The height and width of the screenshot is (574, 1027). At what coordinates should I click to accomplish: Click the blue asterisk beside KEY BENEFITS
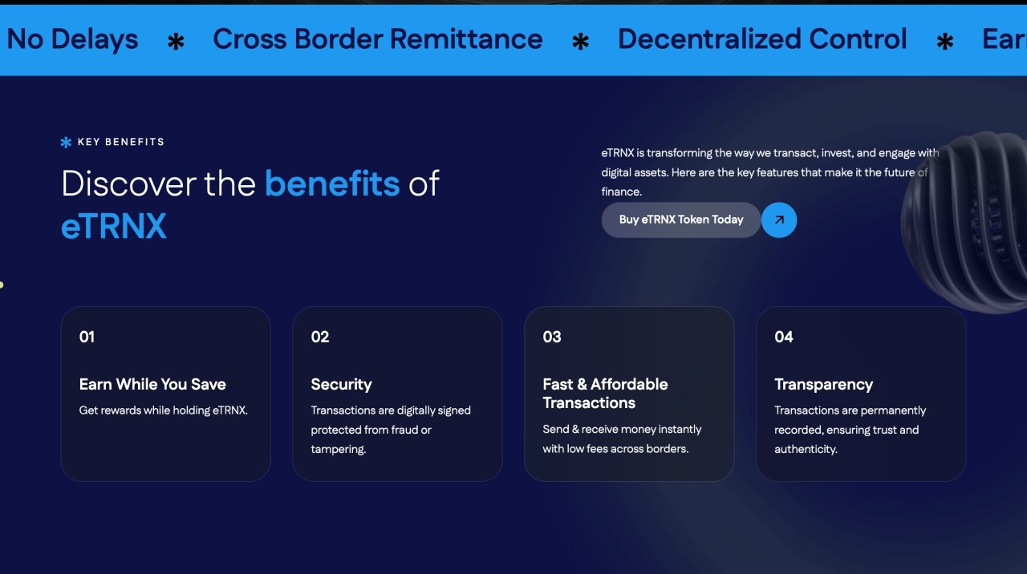coord(67,142)
